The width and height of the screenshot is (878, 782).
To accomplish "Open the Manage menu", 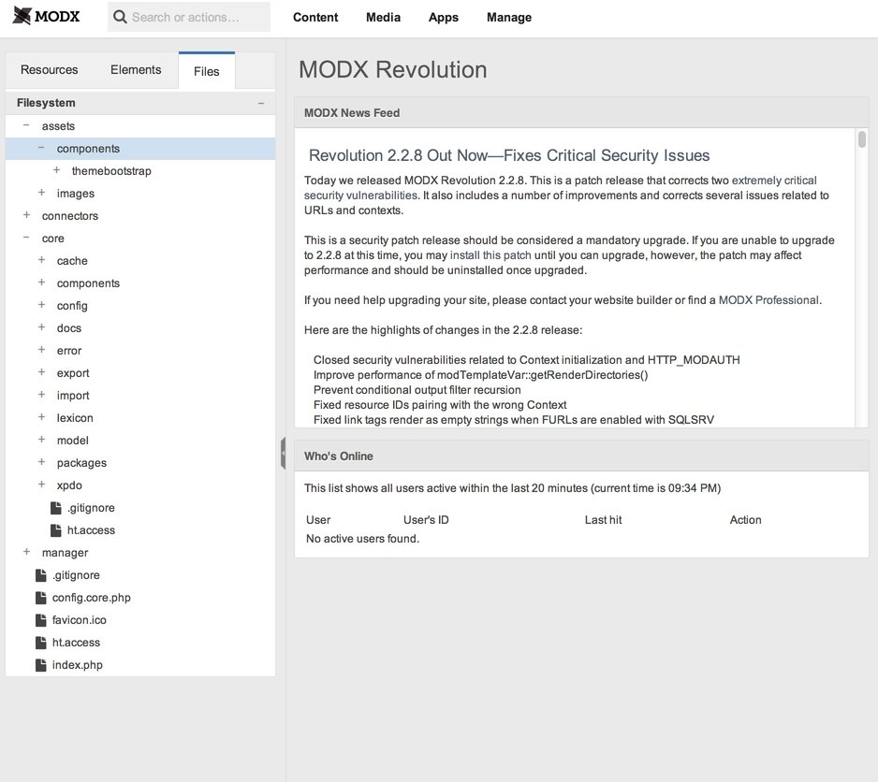I will click(509, 18).
